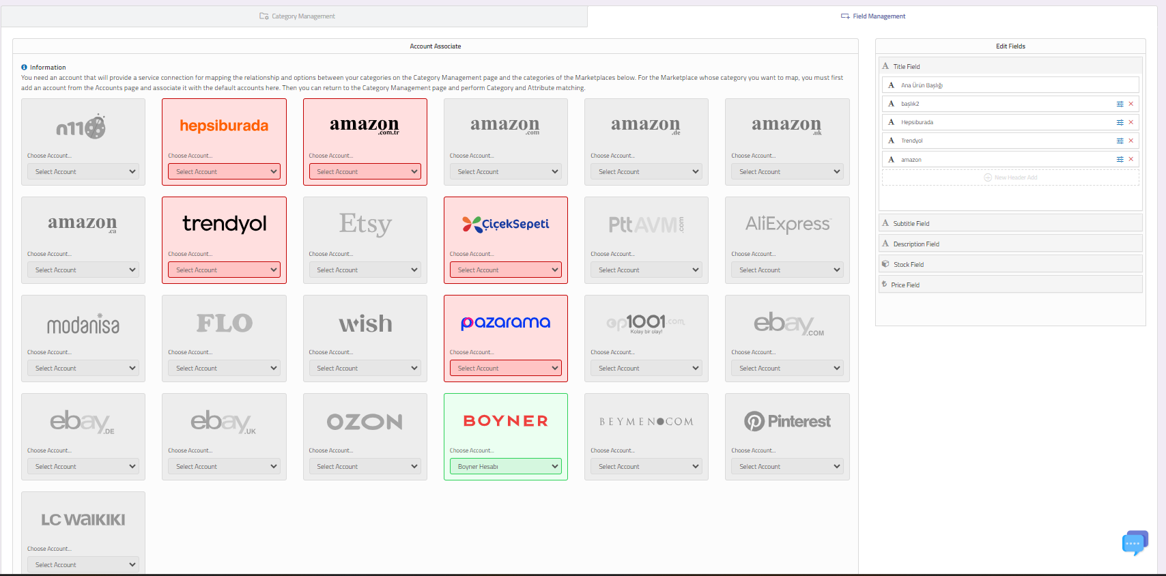1166x576 pixels.
Task: Switch to Field Management tab
Action: coord(873,16)
